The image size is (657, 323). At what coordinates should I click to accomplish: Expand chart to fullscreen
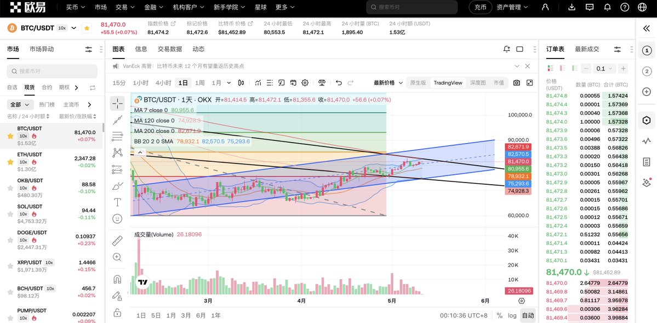point(530,83)
